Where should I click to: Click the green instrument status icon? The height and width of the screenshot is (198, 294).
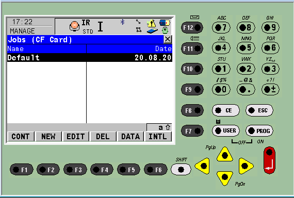coord(165,30)
